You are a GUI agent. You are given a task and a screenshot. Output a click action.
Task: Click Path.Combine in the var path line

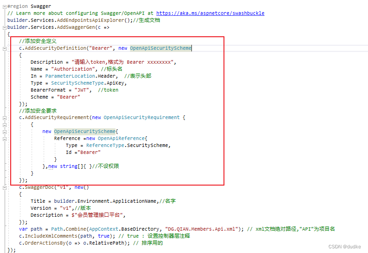(x=68, y=229)
